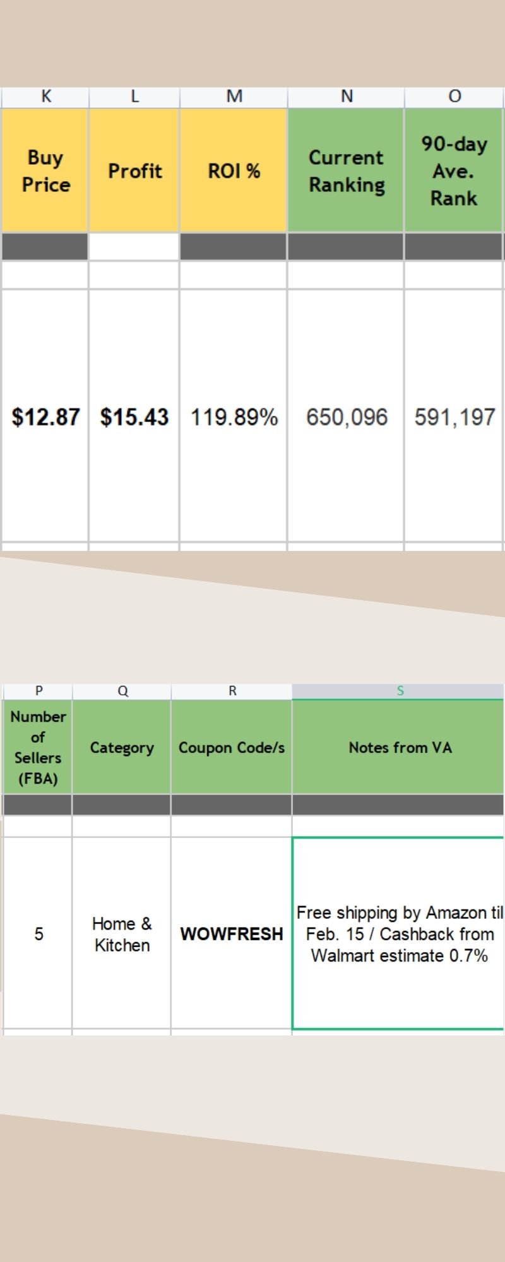505x1262 pixels.
Task: Click the 650,096 ranking cell
Action: click(347, 417)
